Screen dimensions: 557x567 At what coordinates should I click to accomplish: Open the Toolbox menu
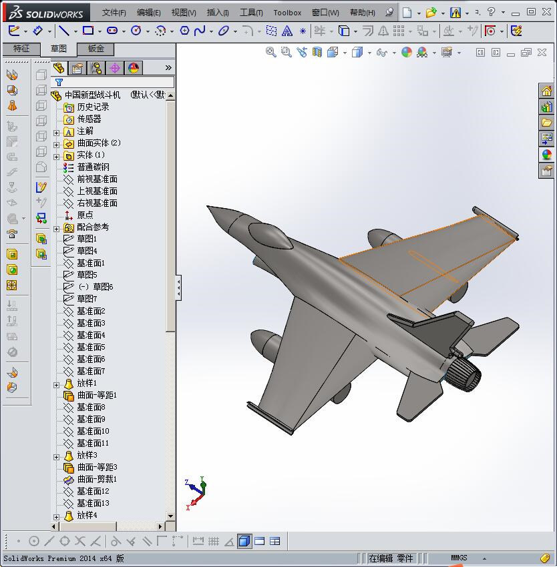pyautogui.click(x=287, y=13)
